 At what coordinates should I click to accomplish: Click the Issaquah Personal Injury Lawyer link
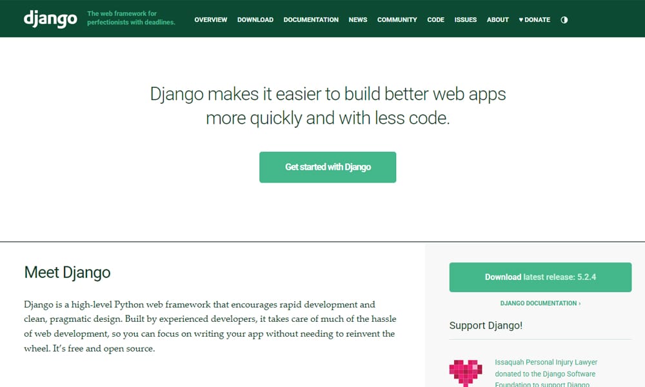pos(546,362)
